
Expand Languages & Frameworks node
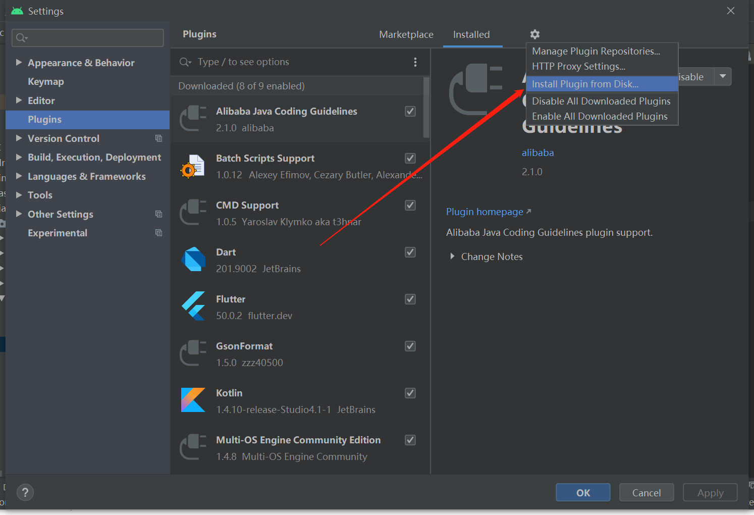click(19, 176)
